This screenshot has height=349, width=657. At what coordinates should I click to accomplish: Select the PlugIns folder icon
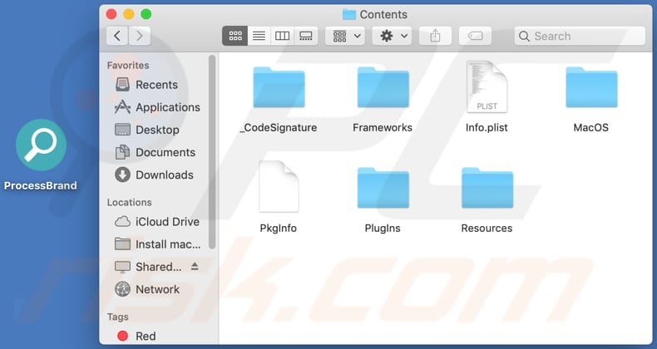click(383, 188)
